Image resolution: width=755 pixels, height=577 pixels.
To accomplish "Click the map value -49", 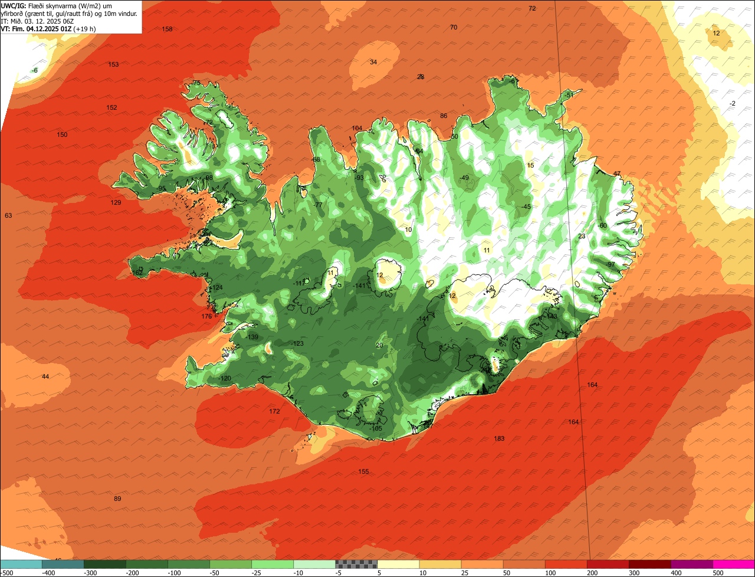I will click(464, 178).
